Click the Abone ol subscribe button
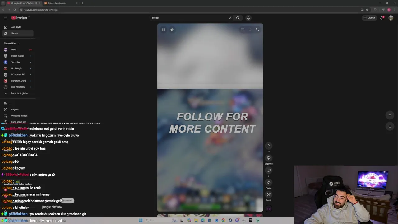 coord(67,201)
